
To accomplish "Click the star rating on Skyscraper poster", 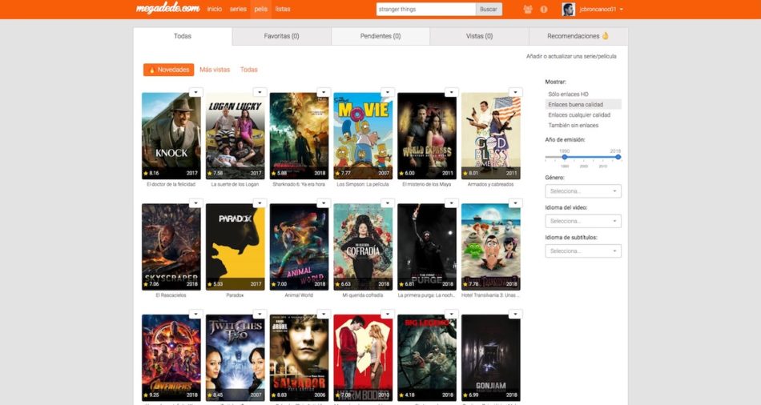I will click(x=146, y=284).
